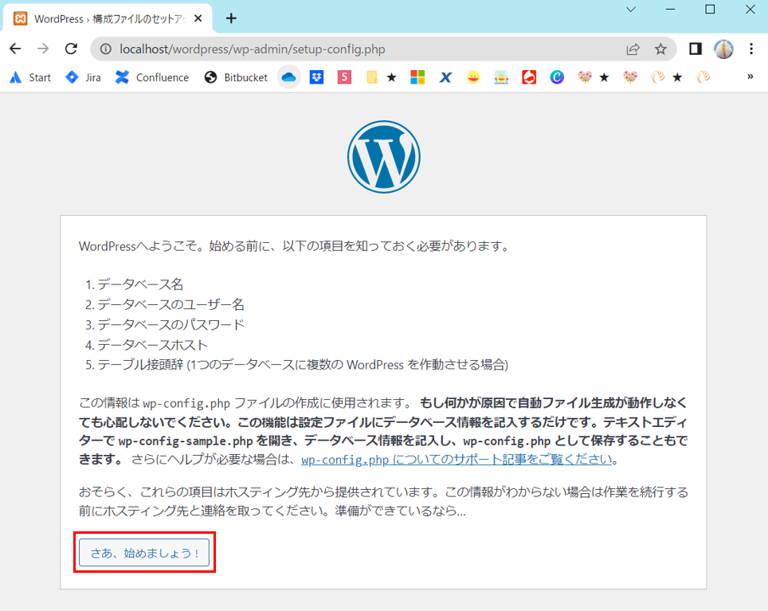This screenshot has width=768, height=611.
Task: Show hidden bookmarks with the overflow chevron
Action: point(750,77)
